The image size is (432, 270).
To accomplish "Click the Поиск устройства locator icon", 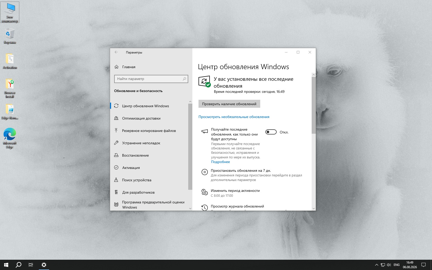I will click(x=116, y=180).
